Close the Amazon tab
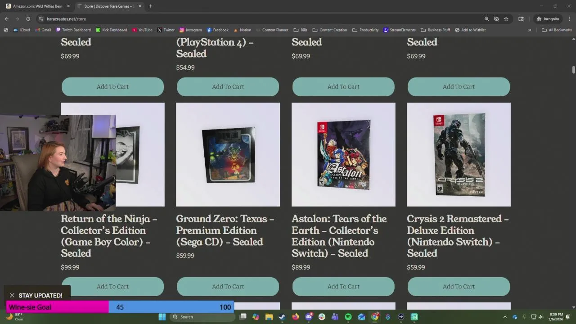The width and height of the screenshot is (576, 324). 68,6
